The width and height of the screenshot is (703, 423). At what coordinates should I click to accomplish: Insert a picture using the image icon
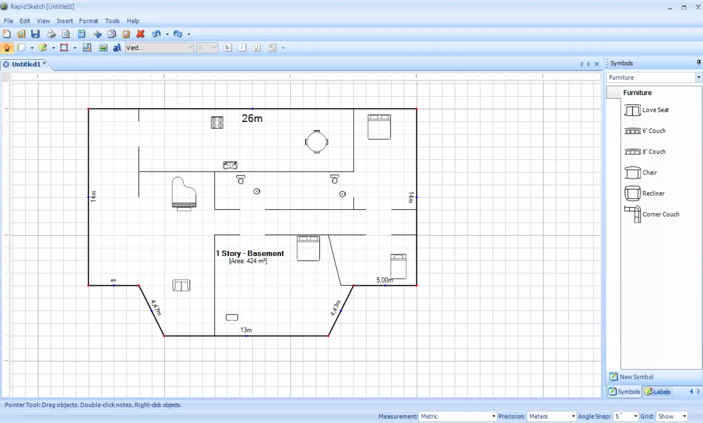(x=103, y=48)
